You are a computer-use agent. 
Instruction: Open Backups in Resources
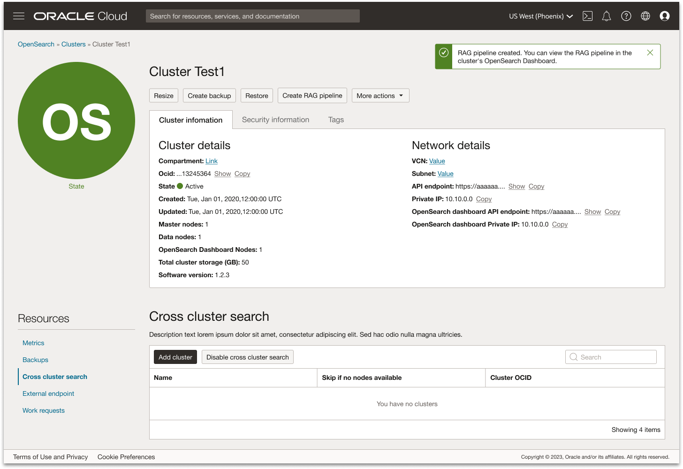[35, 360]
